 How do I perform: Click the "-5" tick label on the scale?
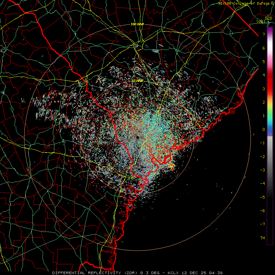[262, 197]
